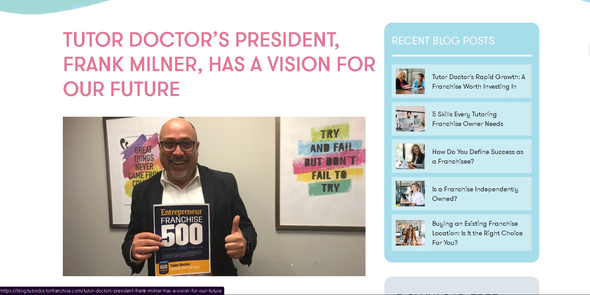Click thumbnail for 5 Skills Every Tutoring post

point(410,119)
